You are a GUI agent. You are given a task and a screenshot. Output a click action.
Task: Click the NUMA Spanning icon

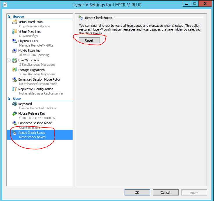tap(15, 51)
